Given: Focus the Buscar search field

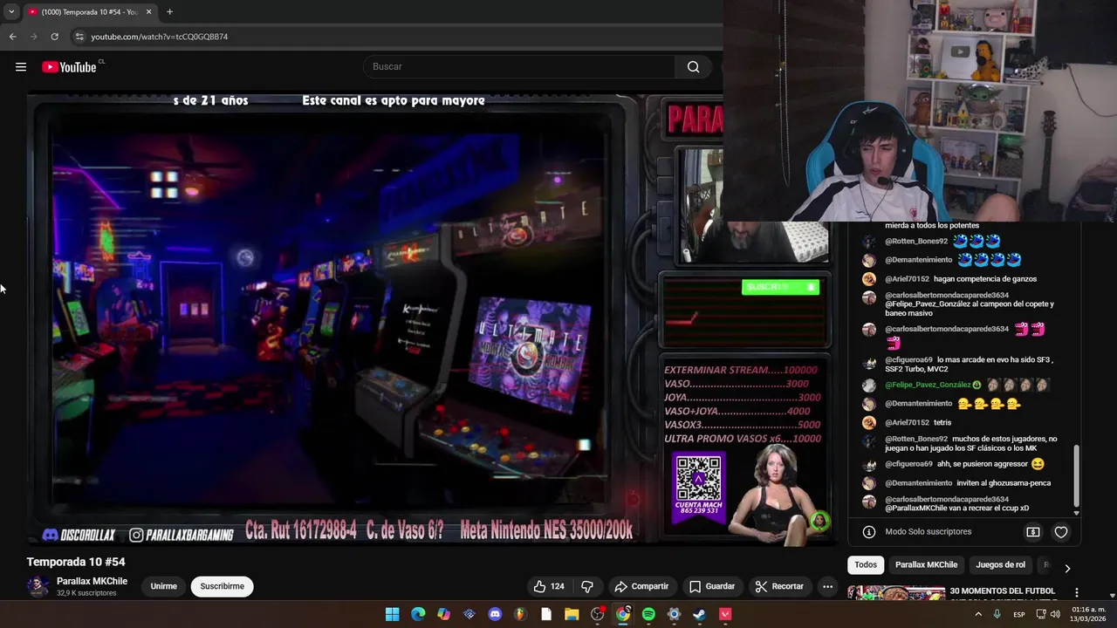Looking at the screenshot, I should pos(519,67).
